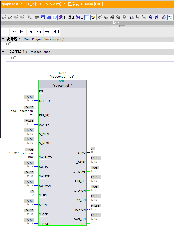
Task: Click the T_PUSH input pin
Action: pos(44,224)
